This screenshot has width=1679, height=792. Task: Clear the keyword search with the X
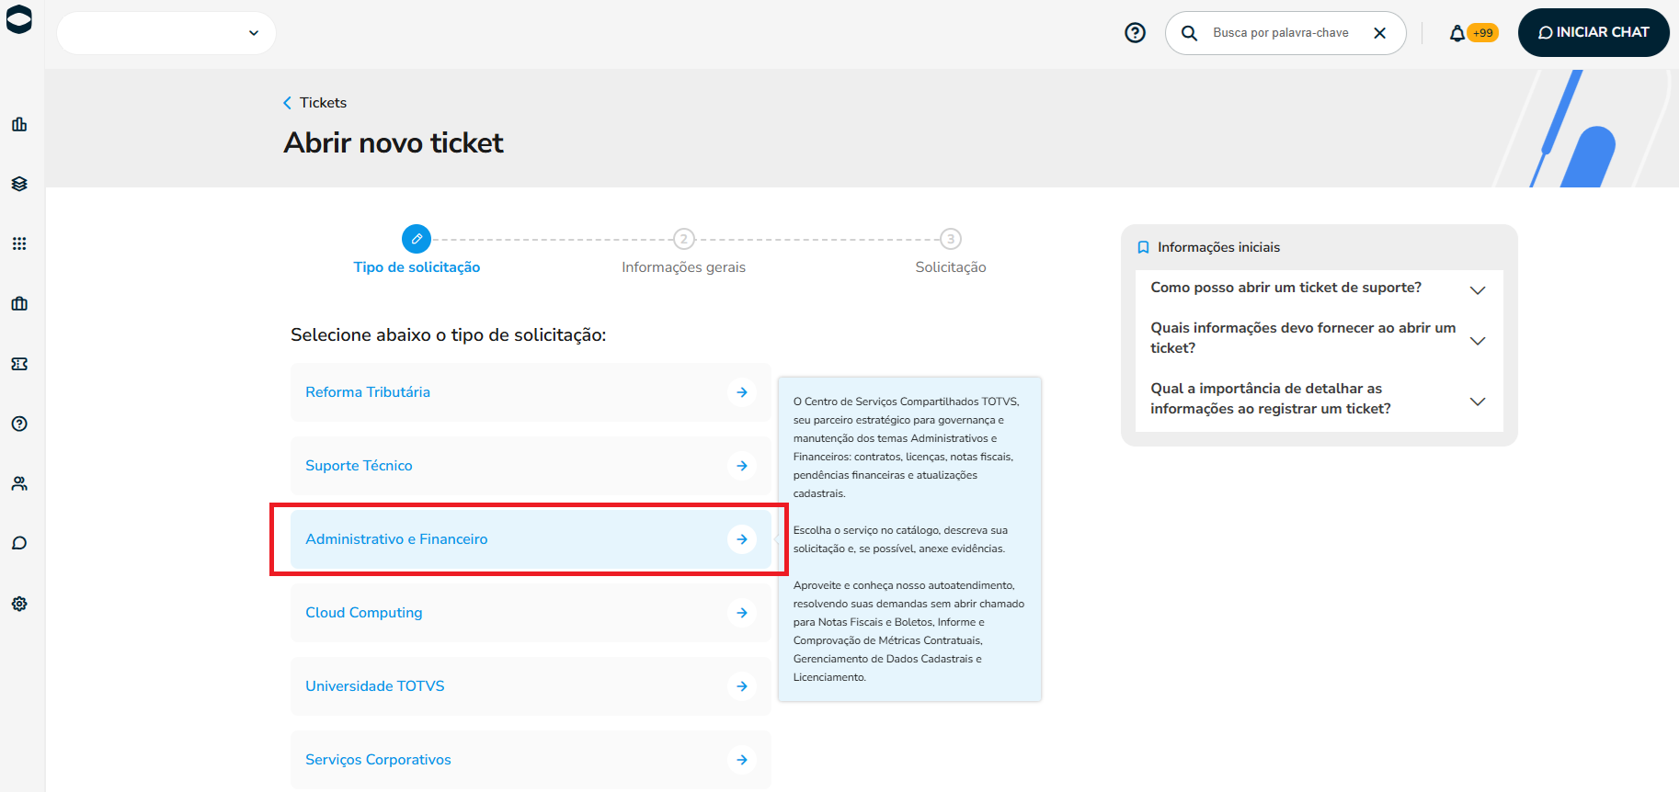[x=1379, y=33]
